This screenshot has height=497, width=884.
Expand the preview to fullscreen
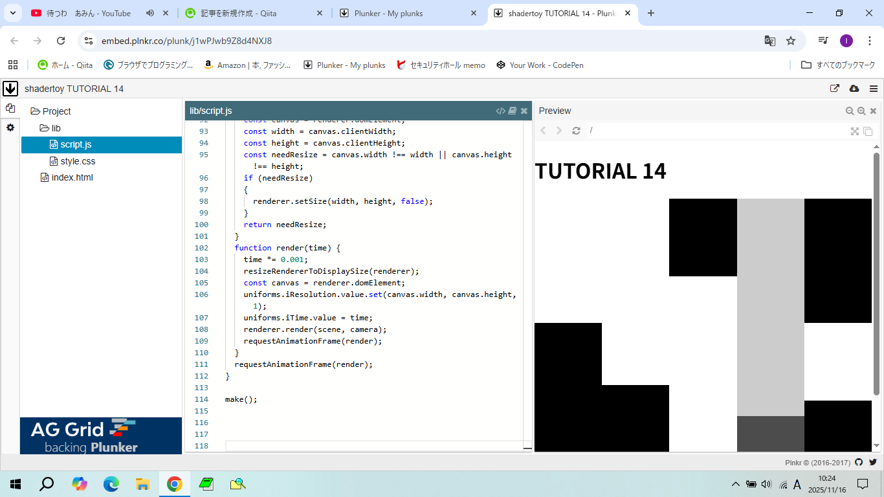pyautogui.click(x=855, y=131)
